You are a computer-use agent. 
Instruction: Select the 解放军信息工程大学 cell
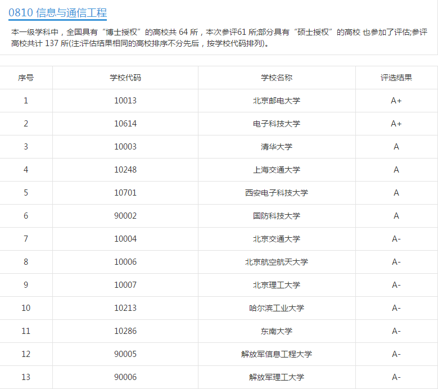point(277,354)
